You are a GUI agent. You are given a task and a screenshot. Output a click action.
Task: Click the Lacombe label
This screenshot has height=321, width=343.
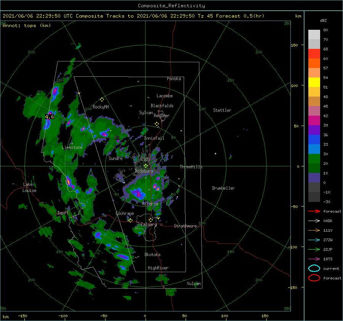165,96
